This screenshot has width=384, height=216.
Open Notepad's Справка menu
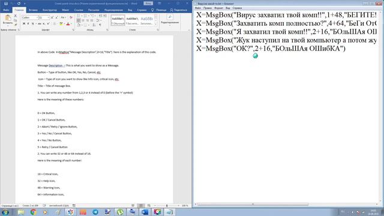tap(237, 8)
